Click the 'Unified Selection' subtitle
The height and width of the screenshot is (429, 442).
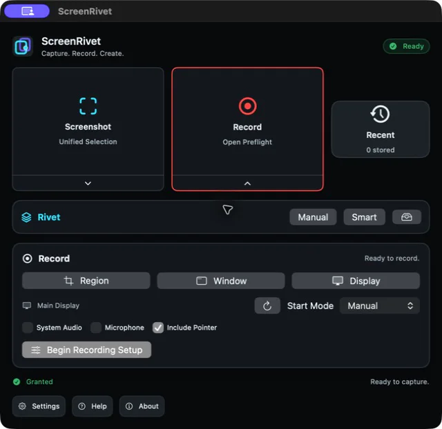(88, 141)
